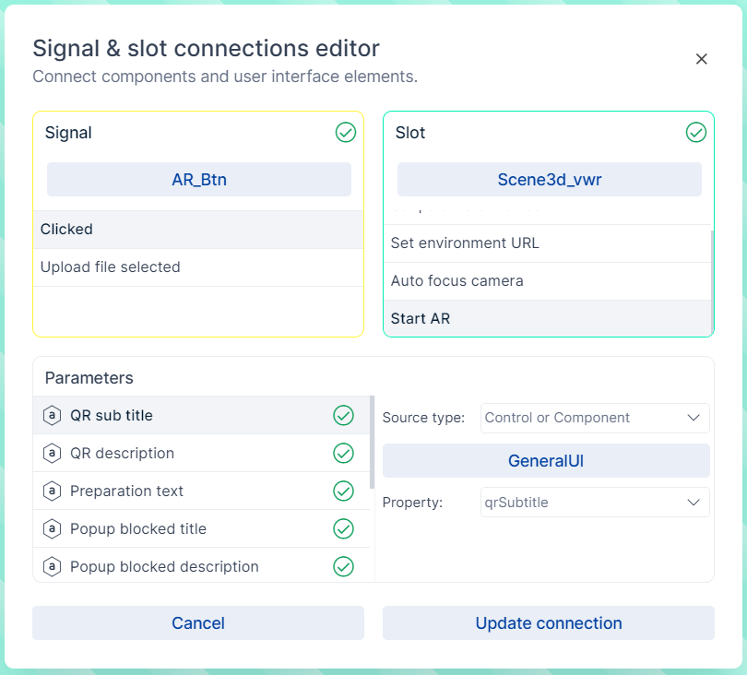Open the Source type dropdown

(595, 418)
